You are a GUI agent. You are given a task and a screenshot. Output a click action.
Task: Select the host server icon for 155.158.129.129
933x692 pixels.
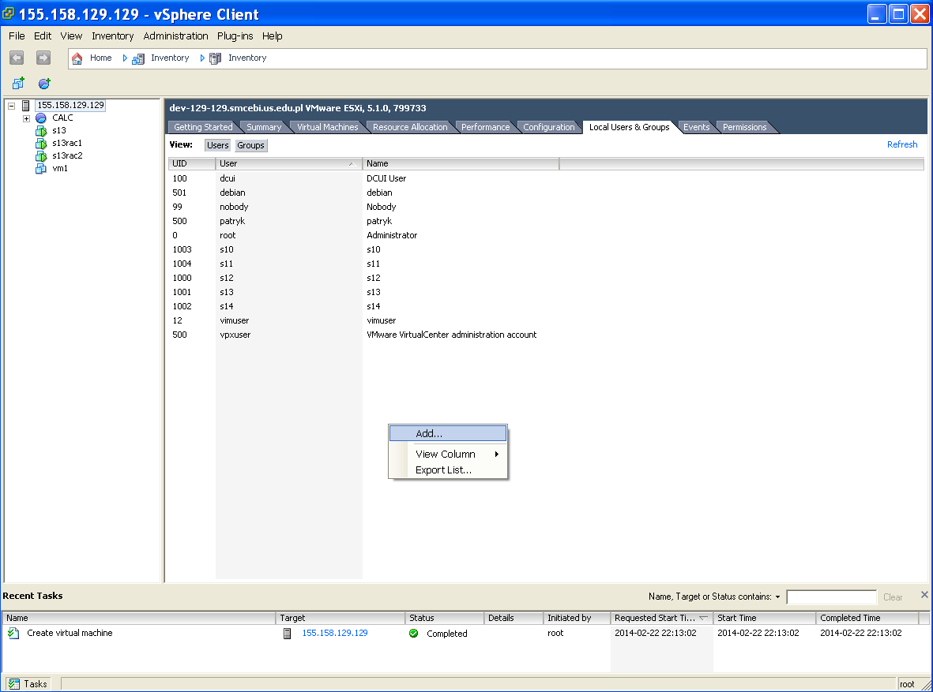tap(25, 105)
